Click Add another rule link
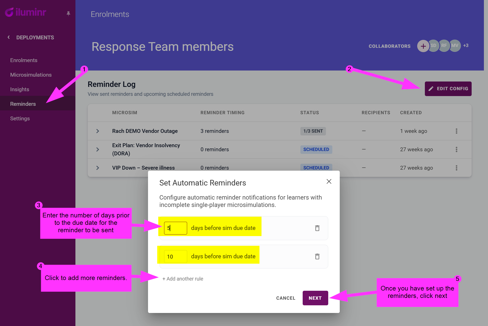Screen dimensions: 488x326 click(x=183, y=279)
